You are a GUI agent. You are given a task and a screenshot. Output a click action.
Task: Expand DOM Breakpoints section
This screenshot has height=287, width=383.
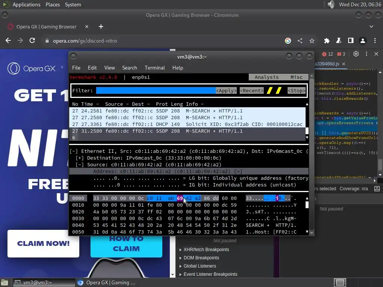(x=180, y=258)
